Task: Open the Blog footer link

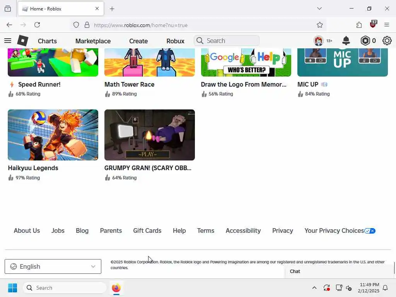Action: (x=82, y=230)
